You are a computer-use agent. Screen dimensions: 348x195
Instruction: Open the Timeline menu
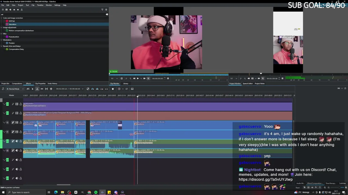(40, 5)
